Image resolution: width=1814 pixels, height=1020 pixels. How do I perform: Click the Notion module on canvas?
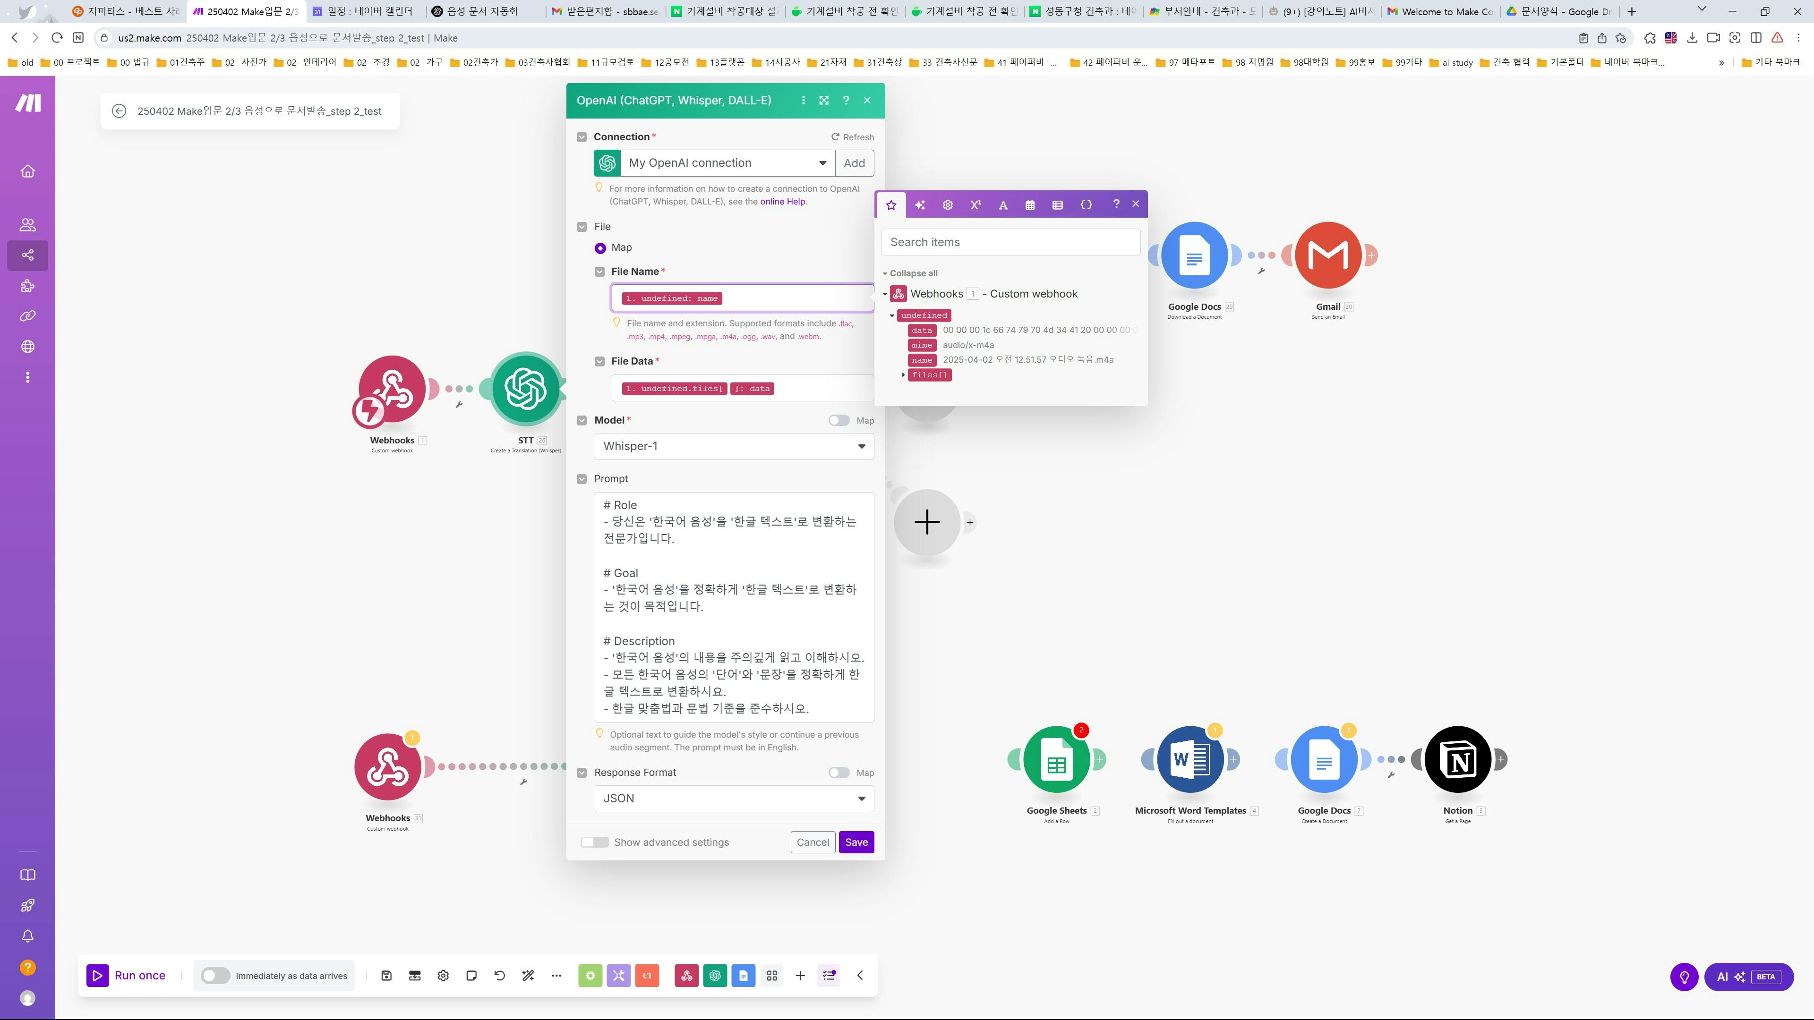tap(1457, 759)
